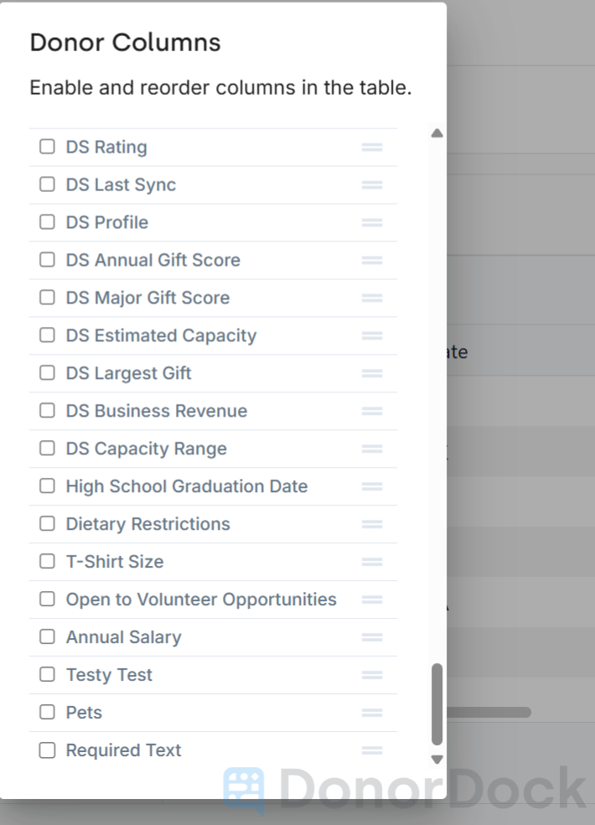Click the drag handle for DS Rating
The image size is (595, 825).
pos(371,147)
